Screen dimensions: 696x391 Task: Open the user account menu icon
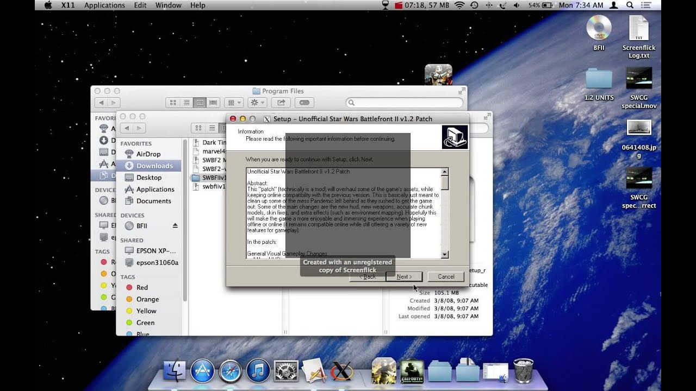[613, 5]
